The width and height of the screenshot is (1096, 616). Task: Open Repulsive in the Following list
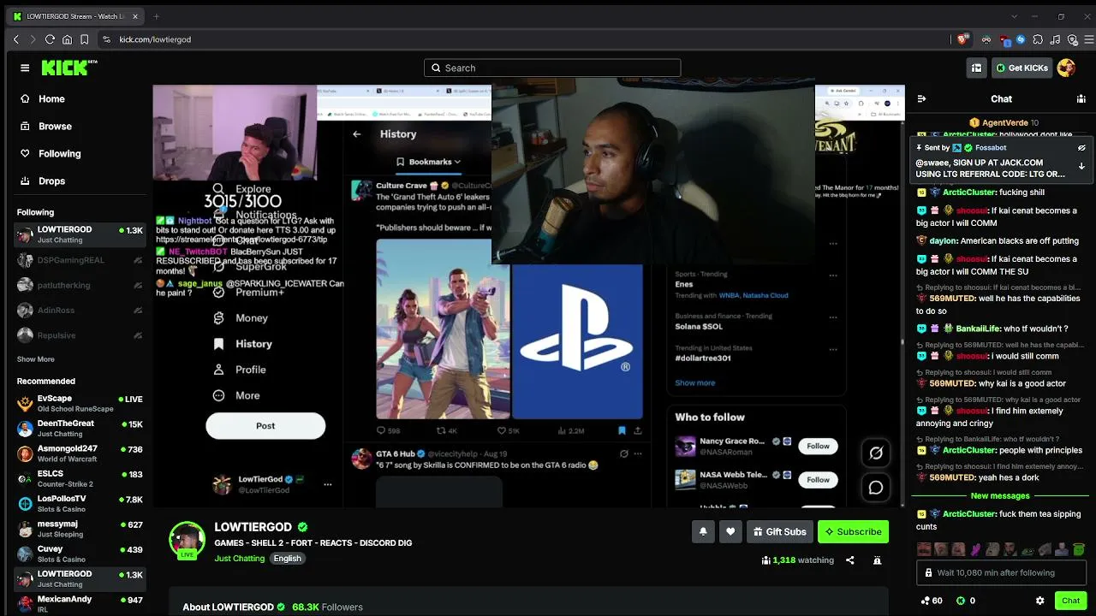click(x=80, y=335)
